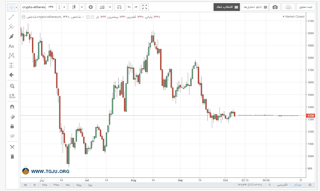320x191 pixels.
Task: Switch to the ۱ماه (1 month) range
Action: click(68, 185)
